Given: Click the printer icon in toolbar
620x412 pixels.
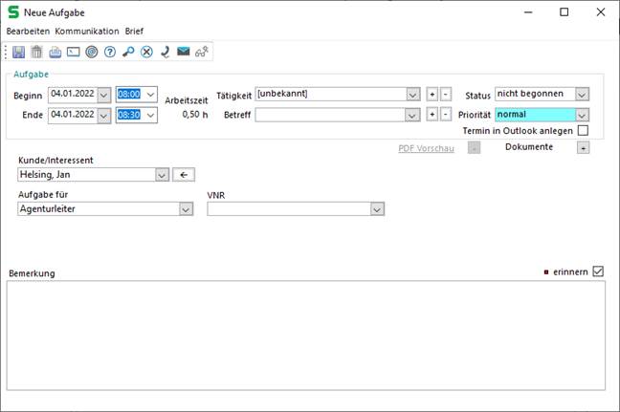Looking at the screenshot, I should 55,52.
